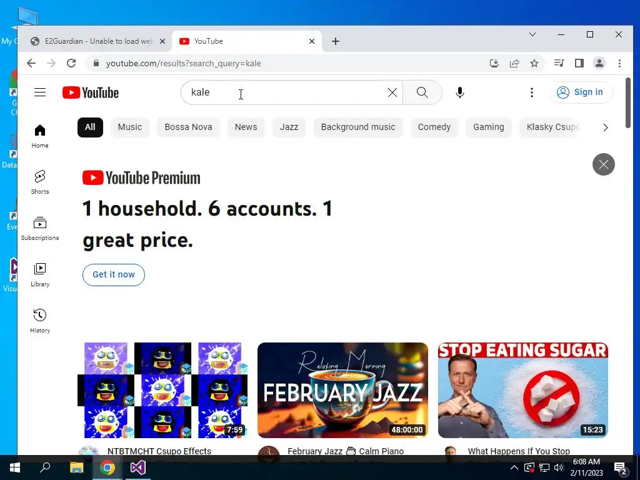Open February Jazz Calm Piano title
The image size is (640, 480).
345,451
